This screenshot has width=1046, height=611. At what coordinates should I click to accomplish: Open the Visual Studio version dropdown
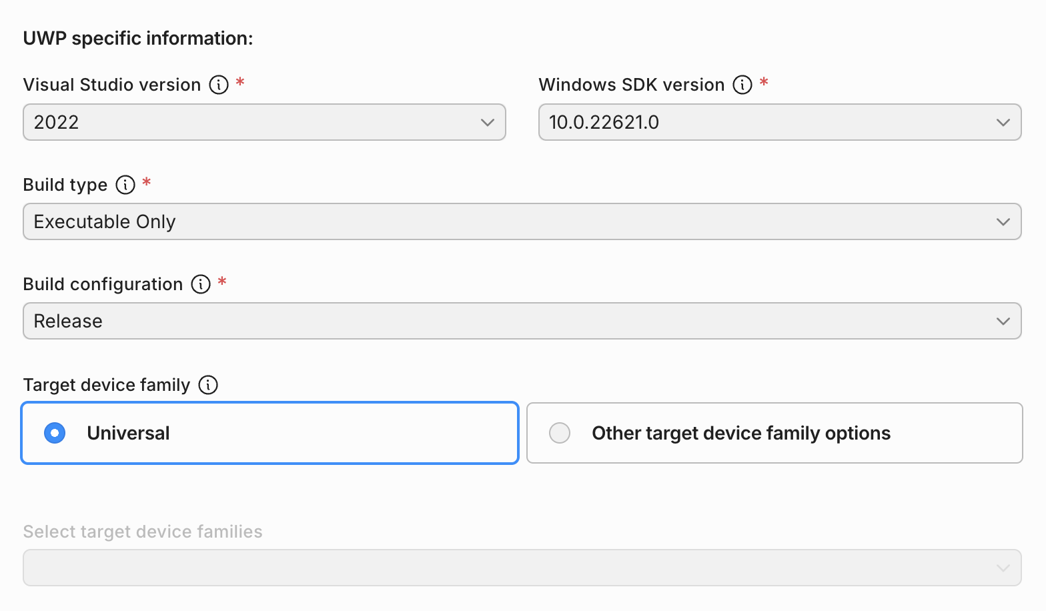click(x=264, y=122)
